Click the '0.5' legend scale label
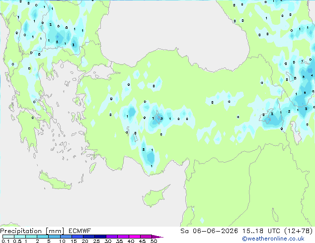This screenshot has width=315, height=243. 17,241
